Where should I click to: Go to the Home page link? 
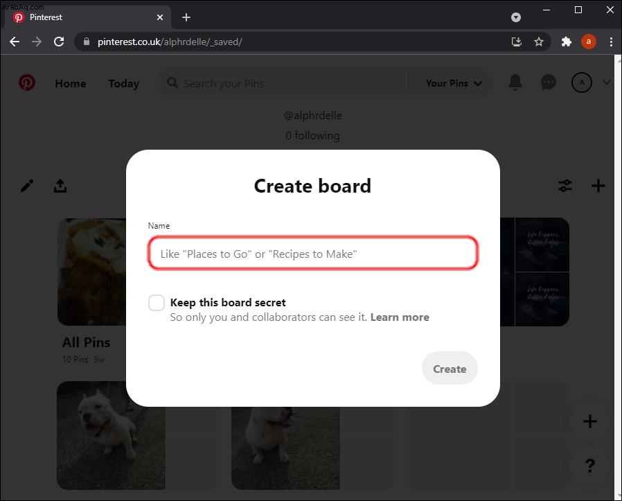pos(71,83)
